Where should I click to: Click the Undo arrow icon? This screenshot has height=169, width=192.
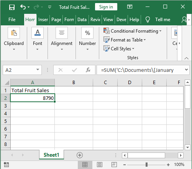(x=23, y=7)
